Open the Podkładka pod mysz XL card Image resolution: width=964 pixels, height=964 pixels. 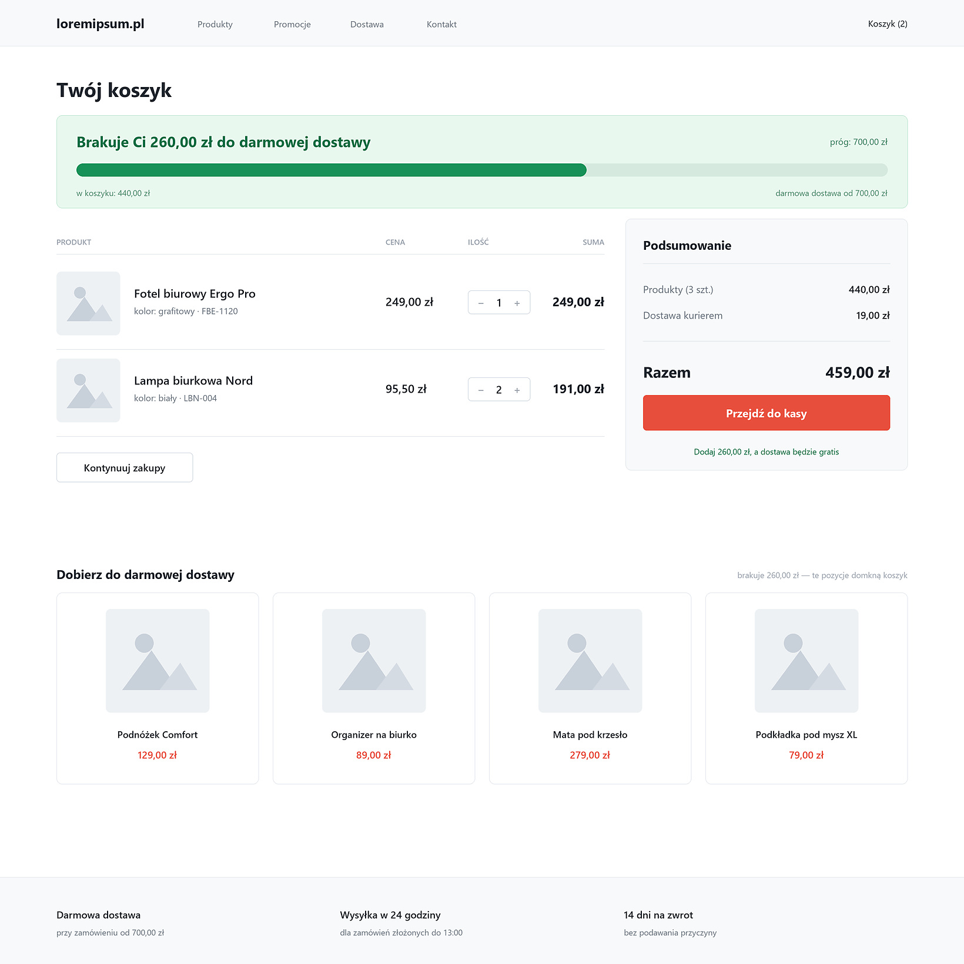pos(806,688)
